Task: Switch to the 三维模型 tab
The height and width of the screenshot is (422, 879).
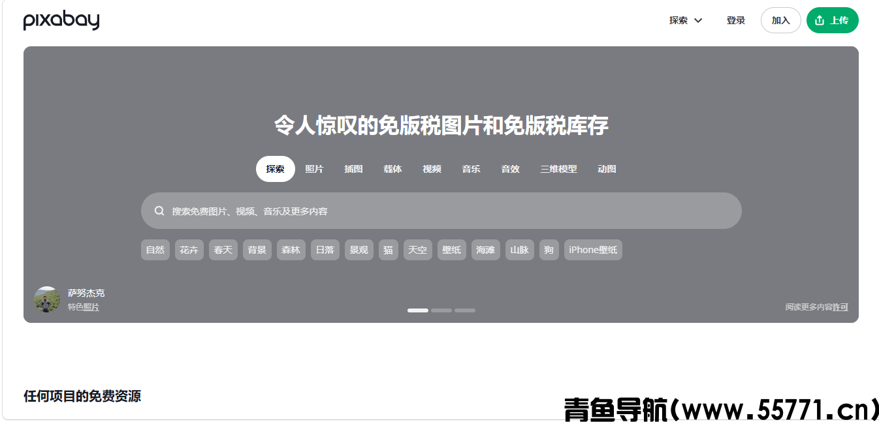Action: click(x=558, y=169)
